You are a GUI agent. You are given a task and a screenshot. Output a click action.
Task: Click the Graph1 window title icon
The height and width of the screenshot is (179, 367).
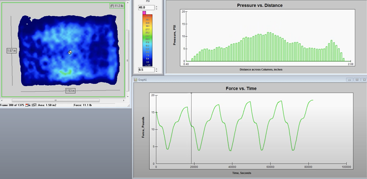135,80
